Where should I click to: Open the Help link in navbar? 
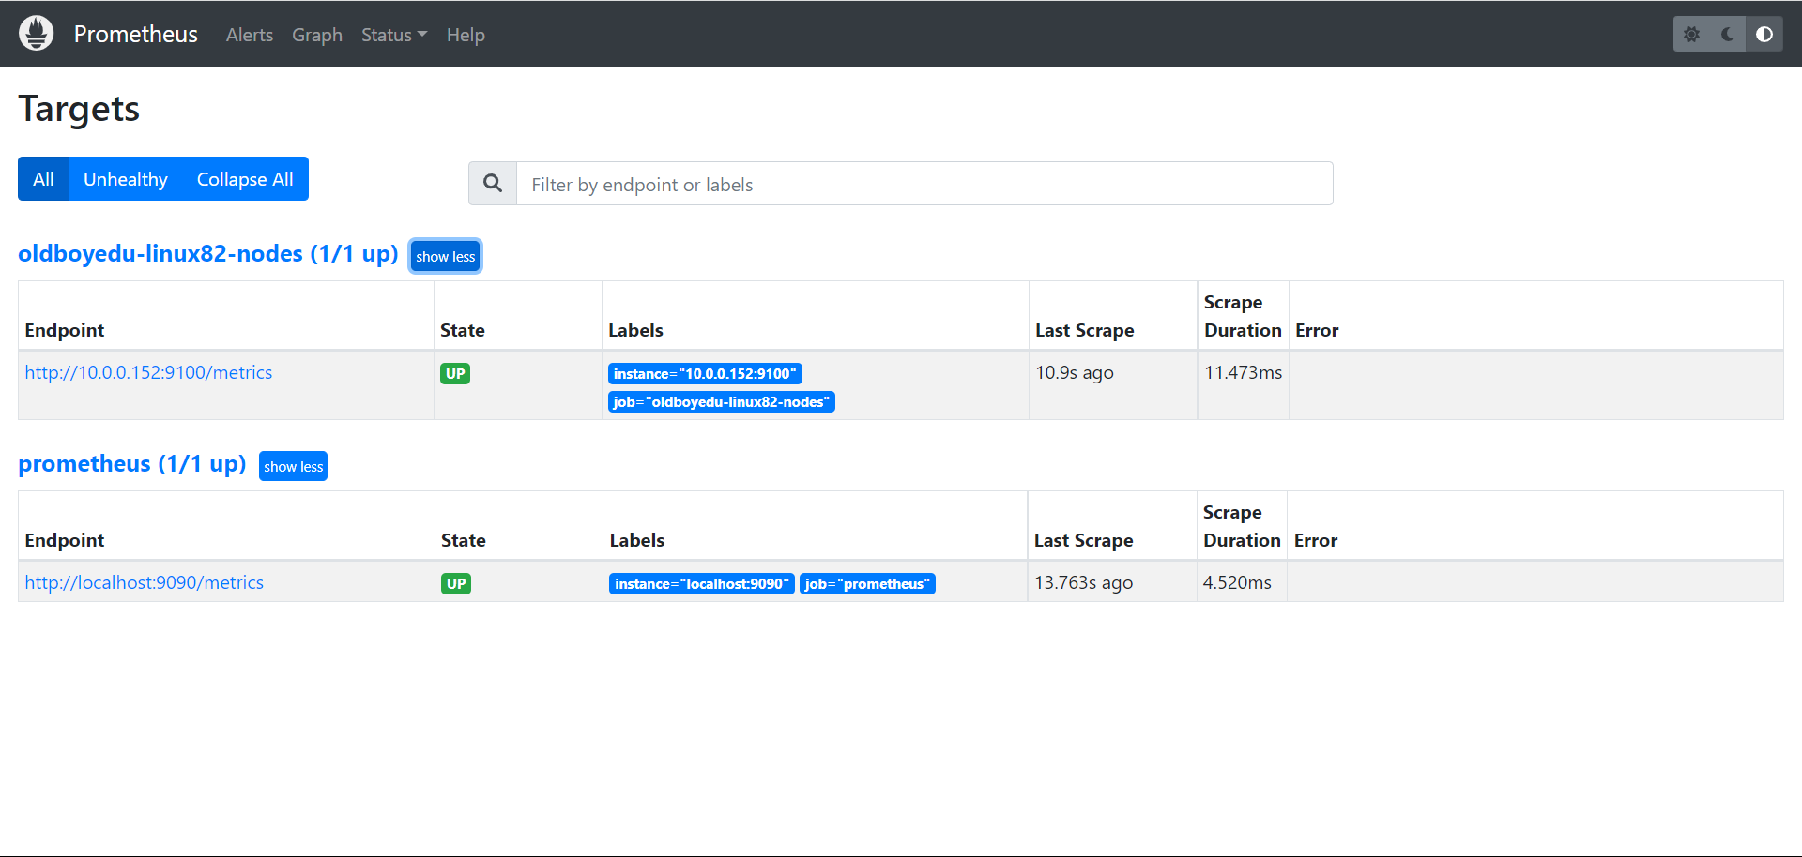(466, 35)
